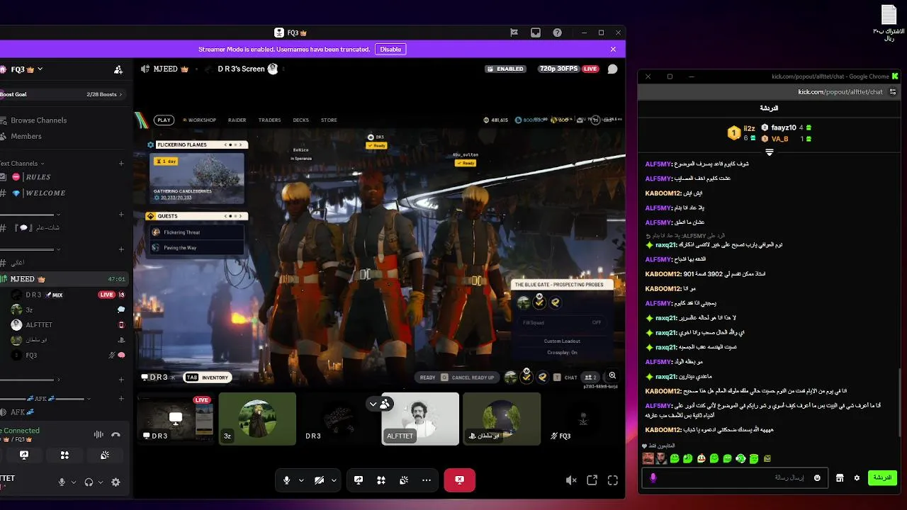Unmute the stream volume speaker icon
The image size is (907, 510).
pyautogui.click(x=571, y=480)
